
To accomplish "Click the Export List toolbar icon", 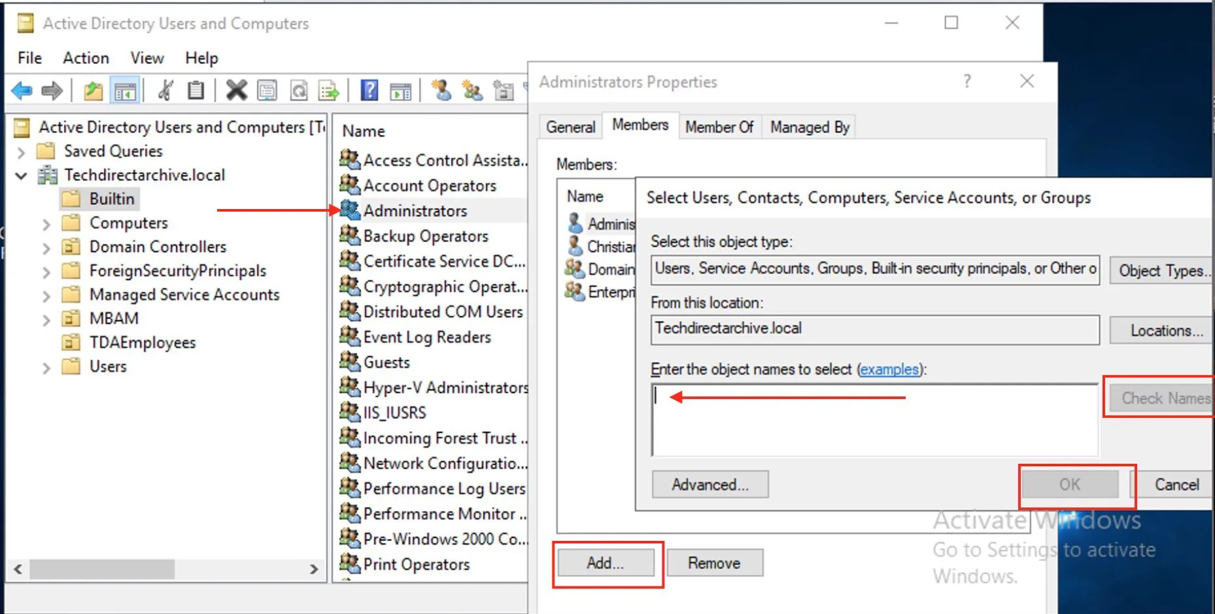I will pyautogui.click(x=328, y=90).
